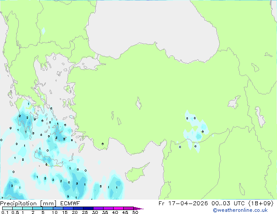Click the '25' legend scale label

point(85,212)
